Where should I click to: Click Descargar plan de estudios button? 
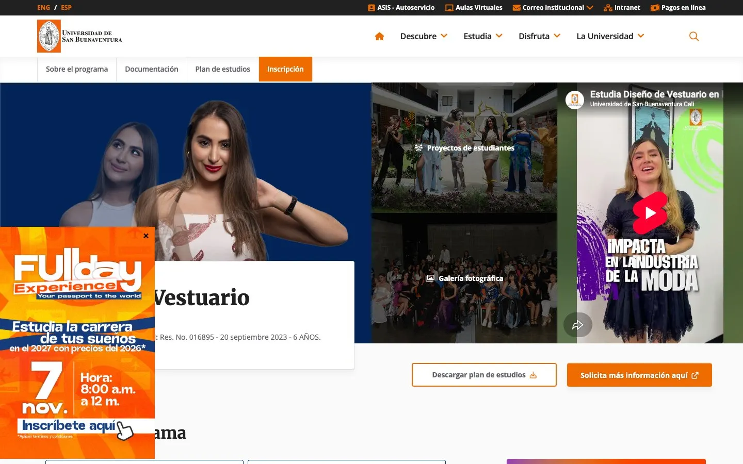point(484,375)
